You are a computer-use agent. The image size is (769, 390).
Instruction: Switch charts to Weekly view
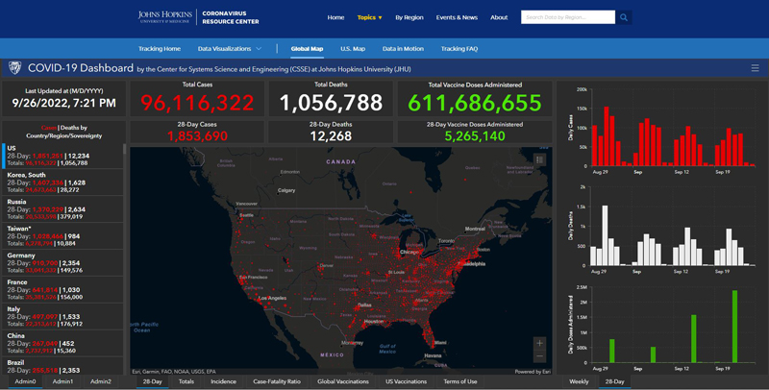(x=579, y=381)
